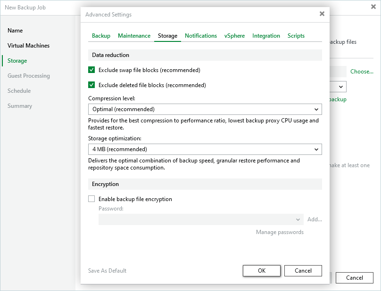Screen dimensions: 381x291
Task: Enable backup file encryption checkbox
Action: click(x=92, y=199)
